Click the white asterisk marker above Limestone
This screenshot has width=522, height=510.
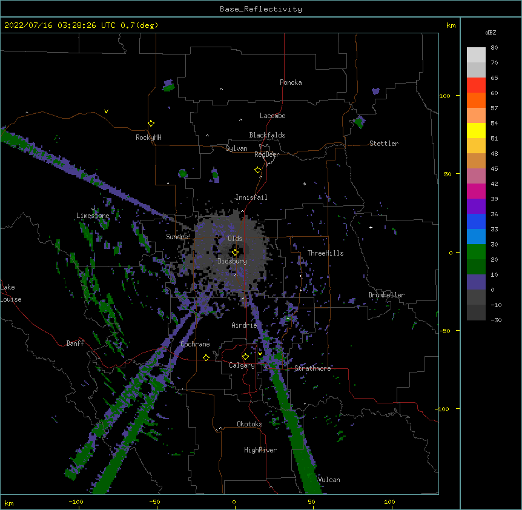click(93, 210)
